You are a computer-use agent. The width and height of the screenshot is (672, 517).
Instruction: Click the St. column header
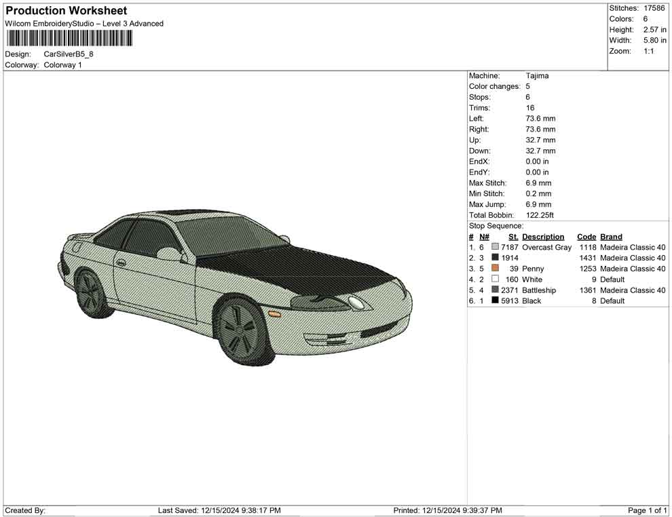pos(512,236)
